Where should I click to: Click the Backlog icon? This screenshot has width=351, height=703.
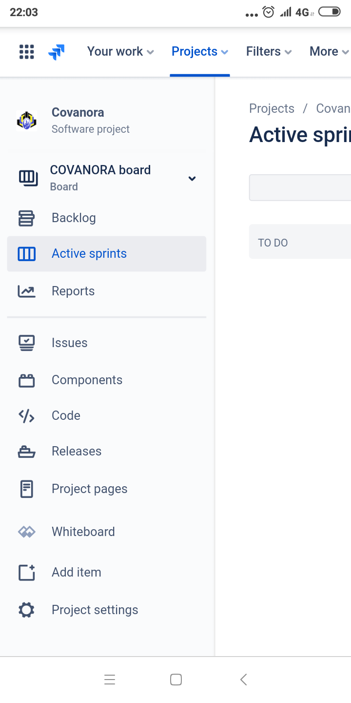[27, 218]
